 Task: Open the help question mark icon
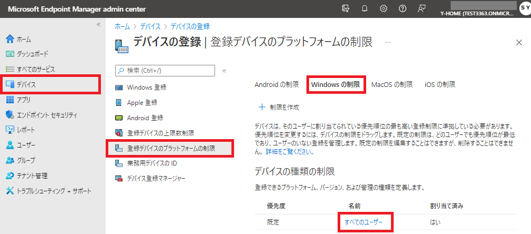point(402,9)
